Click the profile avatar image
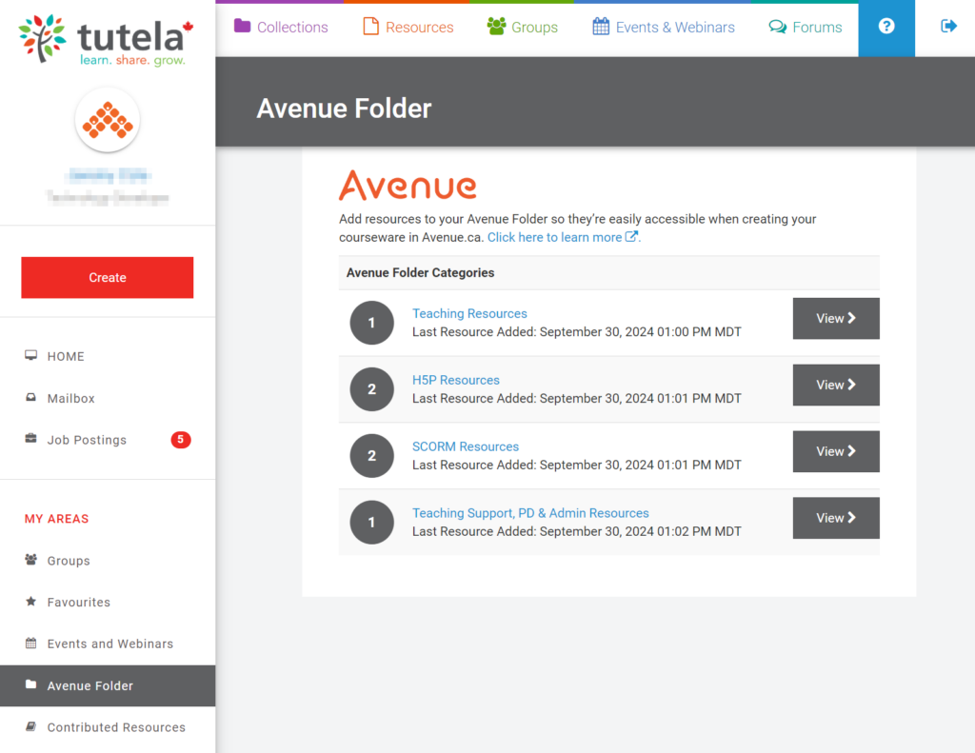Image resolution: width=975 pixels, height=753 pixels. (x=107, y=119)
